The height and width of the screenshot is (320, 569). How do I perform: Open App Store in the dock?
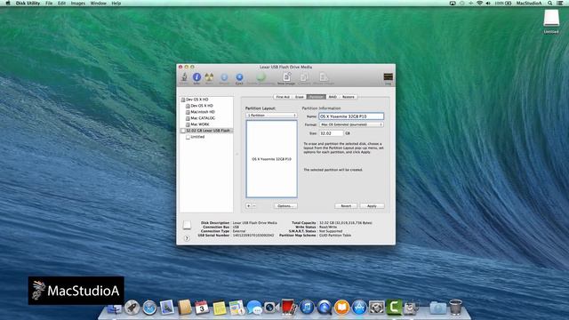pyautogui.click(x=359, y=308)
